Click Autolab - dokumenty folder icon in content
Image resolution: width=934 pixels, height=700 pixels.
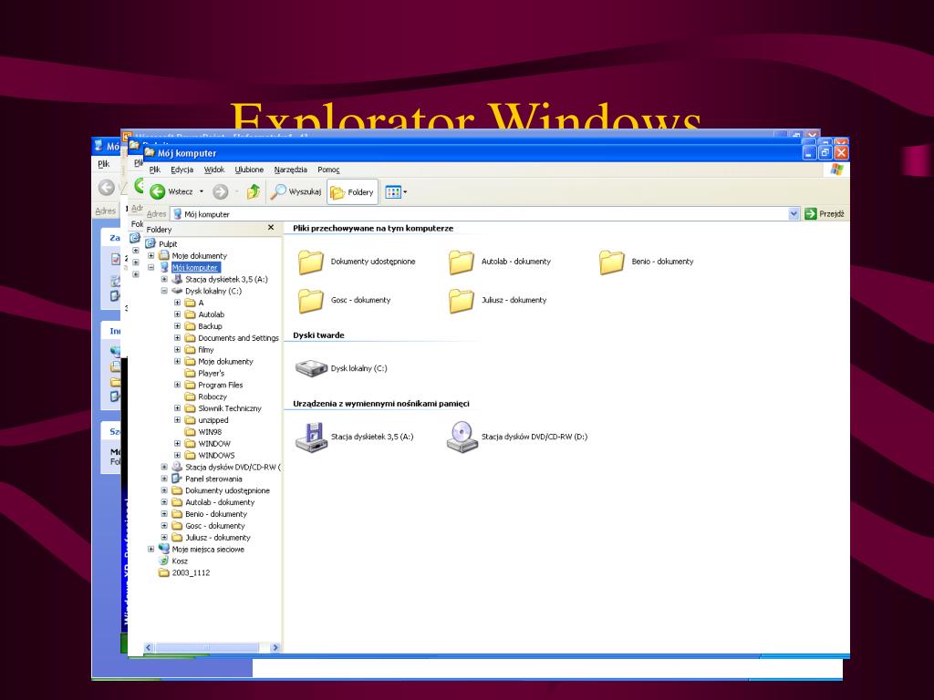(461, 262)
